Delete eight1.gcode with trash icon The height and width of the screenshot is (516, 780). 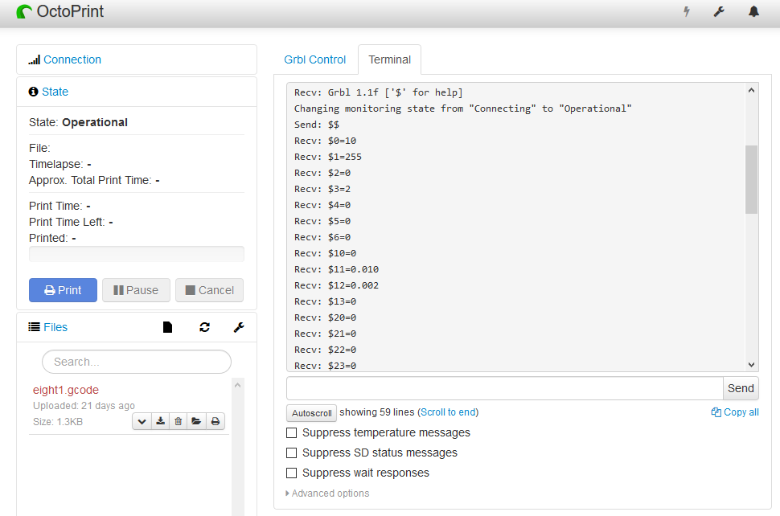(178, 421)
